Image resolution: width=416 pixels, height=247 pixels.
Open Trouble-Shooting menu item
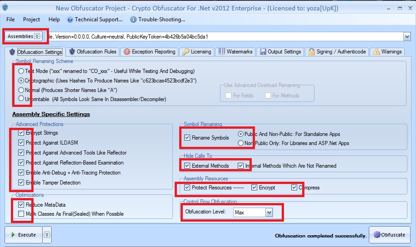pos(157,19)
